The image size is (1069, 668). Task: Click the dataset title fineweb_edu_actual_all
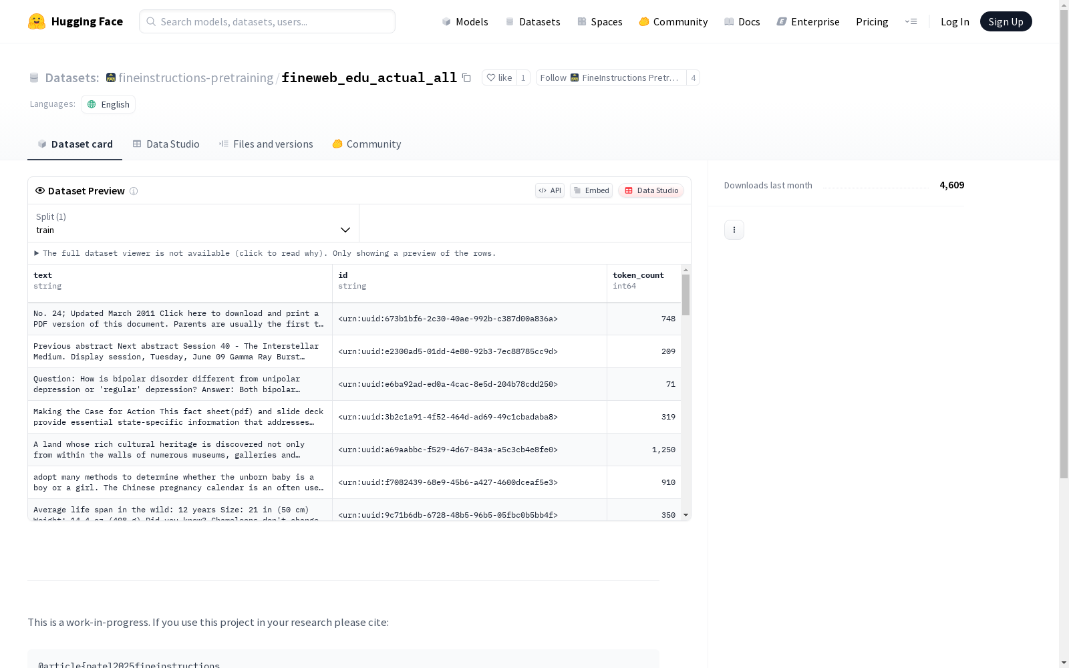tap(369, 77)
